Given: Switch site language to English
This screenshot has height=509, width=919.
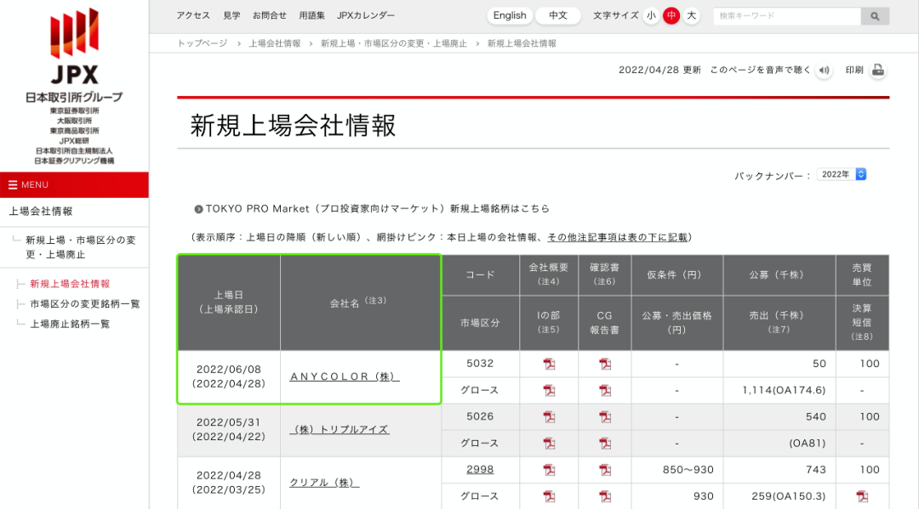Looking at the screenshot, I should click(x=510, y=15).
